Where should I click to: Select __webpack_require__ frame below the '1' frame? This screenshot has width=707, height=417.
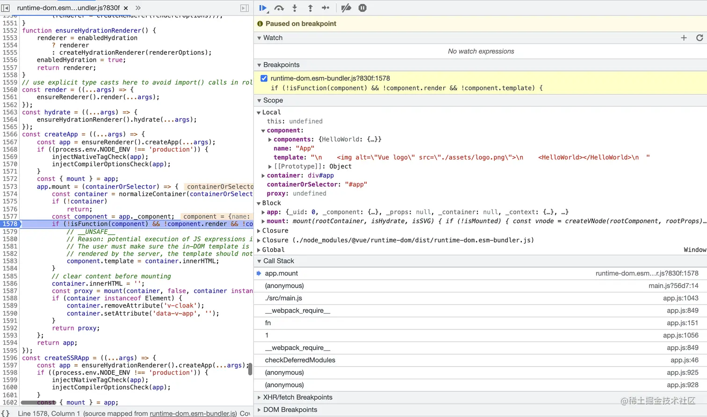480,348
